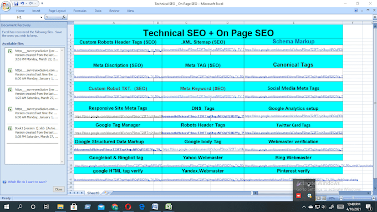Go to previous sheet tab arrow
The height and width of the screenshot is (212, 377).
coord(74,193)
